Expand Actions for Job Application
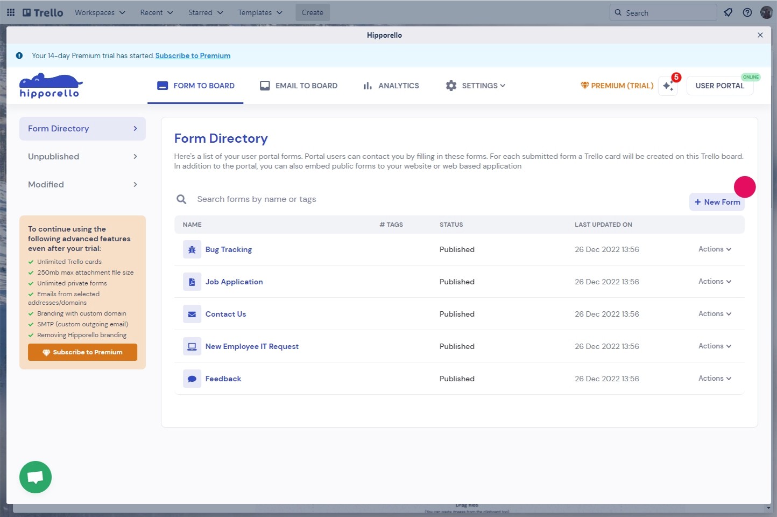Viewport: 777px width, 517px height. click(x=715, y=282)
